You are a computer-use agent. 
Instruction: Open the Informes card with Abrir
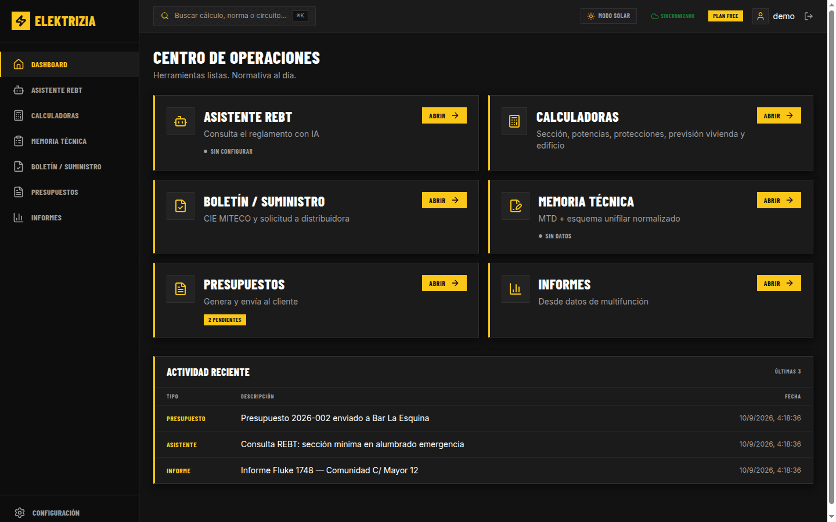[779, 283]
